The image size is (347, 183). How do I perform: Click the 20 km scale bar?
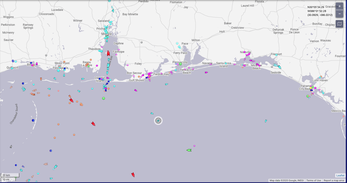click(10, 175)
